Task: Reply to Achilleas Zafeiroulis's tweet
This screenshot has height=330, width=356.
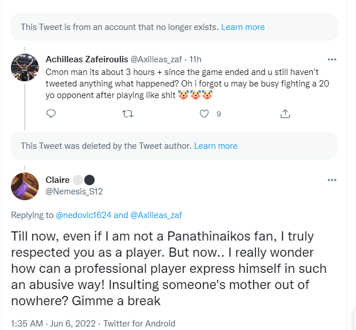Action: [51, 114]
